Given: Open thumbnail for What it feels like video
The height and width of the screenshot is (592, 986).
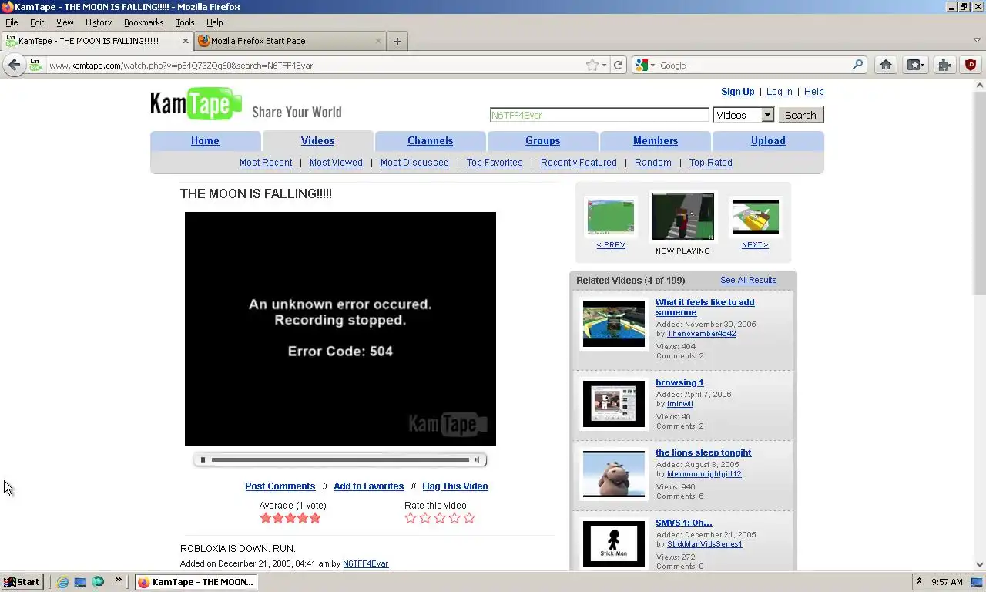Looking at the screenshot, I should tap(614, 324).
